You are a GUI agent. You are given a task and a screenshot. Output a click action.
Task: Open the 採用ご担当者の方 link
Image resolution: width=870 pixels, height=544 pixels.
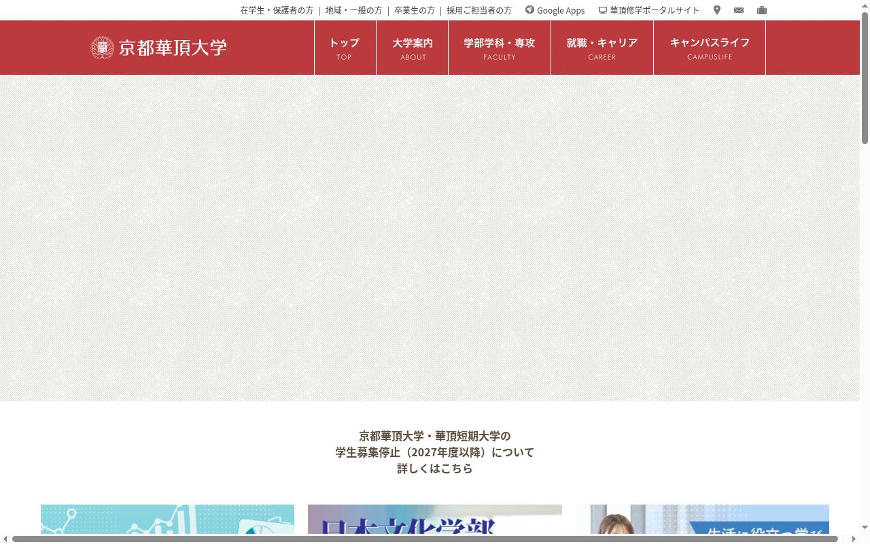pos(479,10)
